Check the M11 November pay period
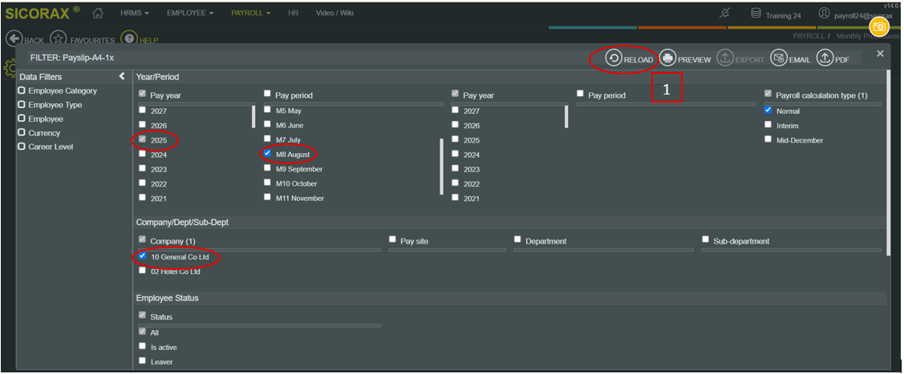The image size is (904, 374). click(268, 197)
